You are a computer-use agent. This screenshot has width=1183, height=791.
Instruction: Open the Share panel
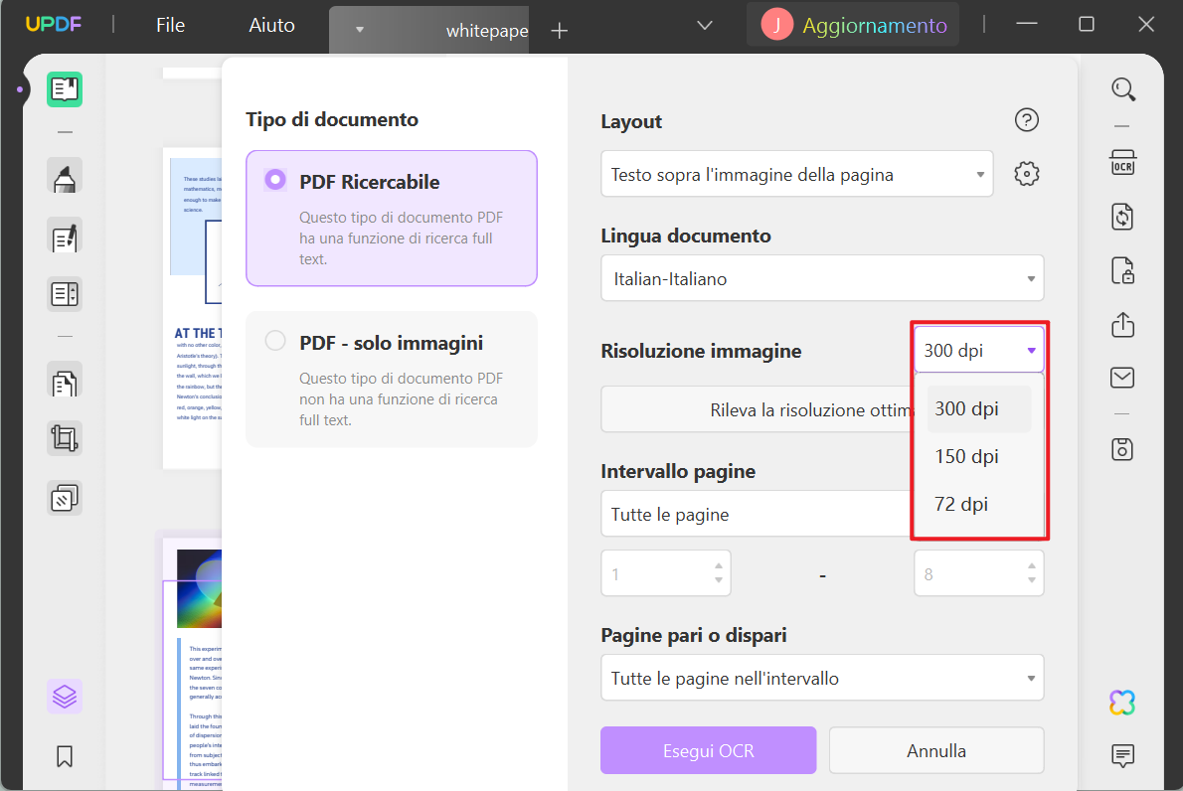(x=1122, y=324)
